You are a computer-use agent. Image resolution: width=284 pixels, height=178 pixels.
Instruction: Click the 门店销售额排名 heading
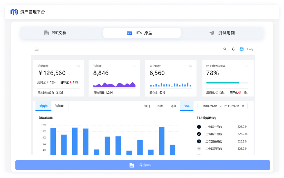click(207, 118)
